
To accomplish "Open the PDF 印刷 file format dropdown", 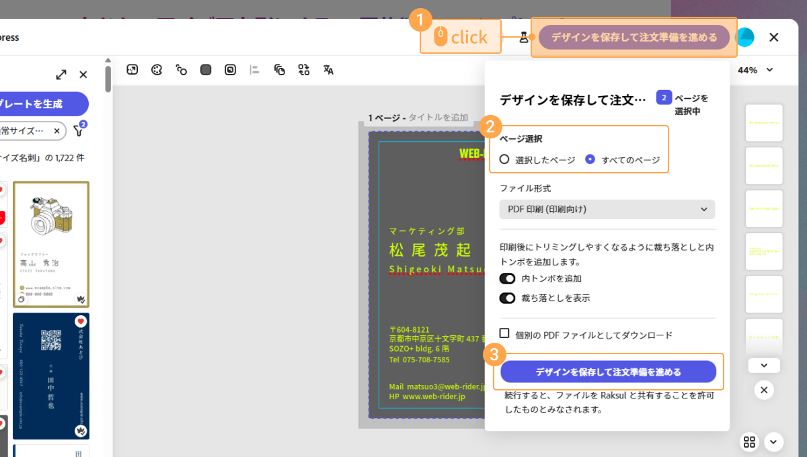I will [x=607, y=209].
